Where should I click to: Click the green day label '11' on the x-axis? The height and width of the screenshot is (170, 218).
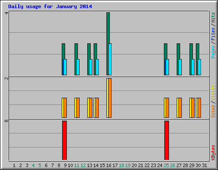[77, 165]
